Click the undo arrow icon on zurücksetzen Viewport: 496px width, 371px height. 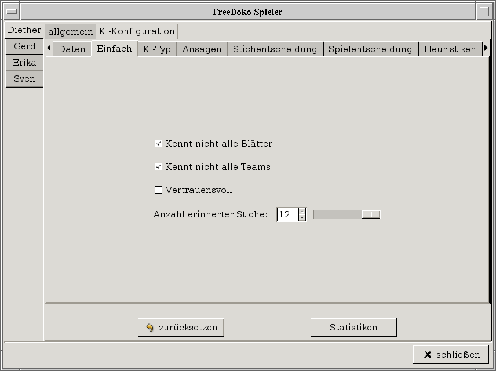[x=150, y=328]
